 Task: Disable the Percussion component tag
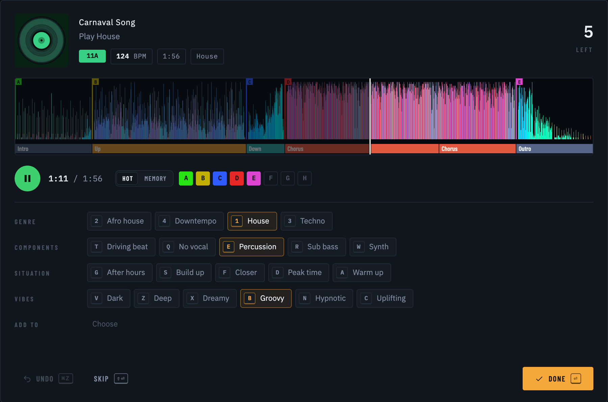[x=252, y=247]
